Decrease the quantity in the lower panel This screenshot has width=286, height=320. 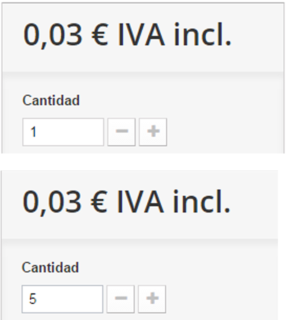point(121,299)
